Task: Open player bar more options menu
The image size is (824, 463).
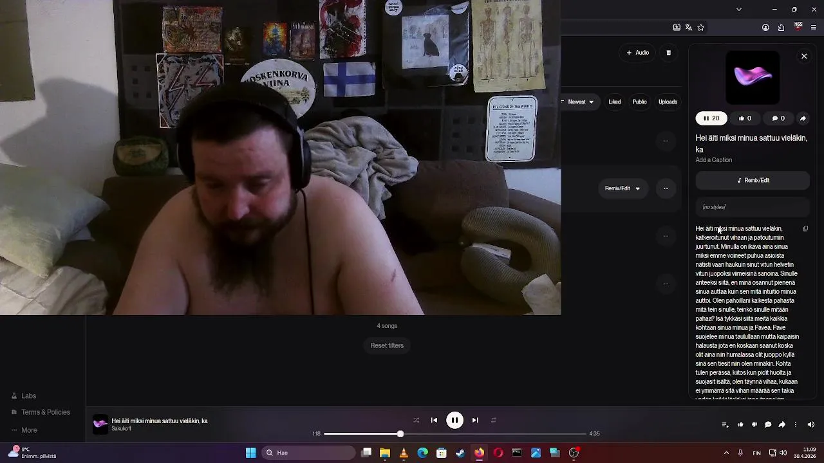Action: [796, 424]
